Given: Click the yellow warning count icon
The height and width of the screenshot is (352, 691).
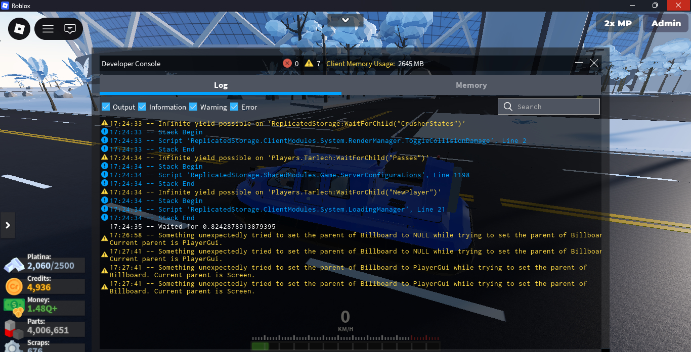Looking at the screenshot, I should pos(309,64).
